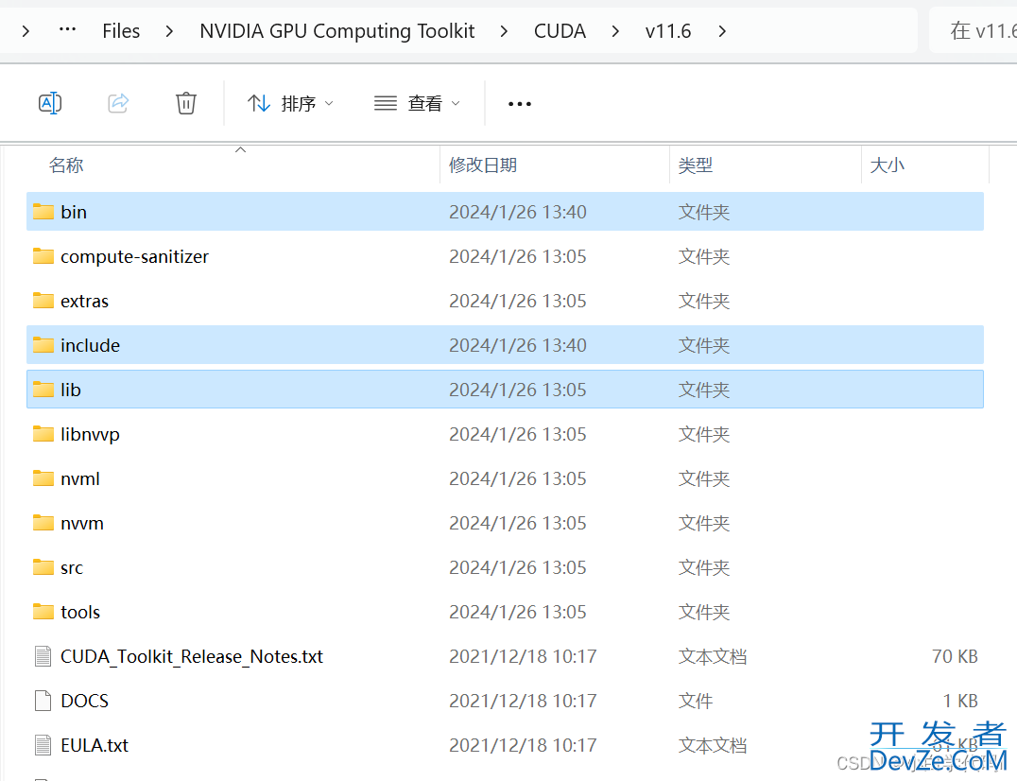Click the tools folder name
The image size is (1017, 781).
[x=80, y=613]
